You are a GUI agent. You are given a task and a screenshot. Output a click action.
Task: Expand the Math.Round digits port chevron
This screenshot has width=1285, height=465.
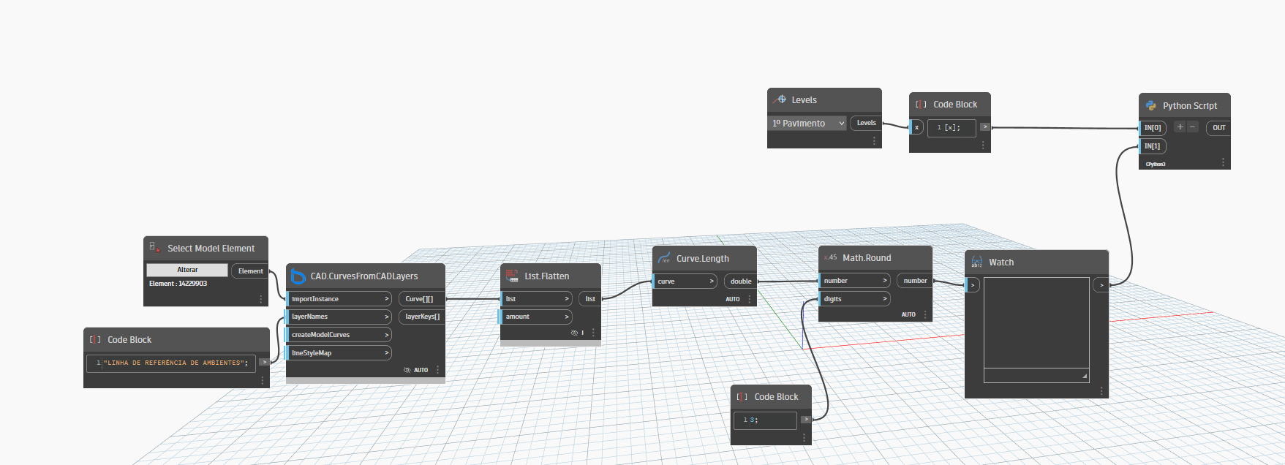click(x=885, y=299)
